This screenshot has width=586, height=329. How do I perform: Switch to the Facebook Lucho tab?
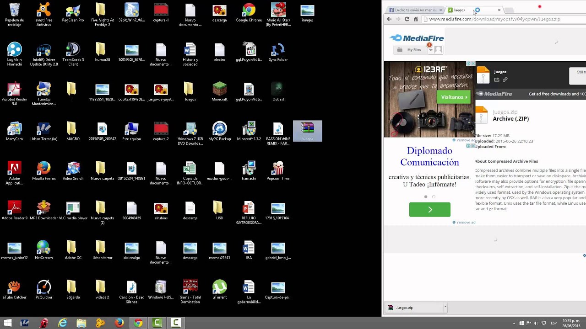[416, 10]
